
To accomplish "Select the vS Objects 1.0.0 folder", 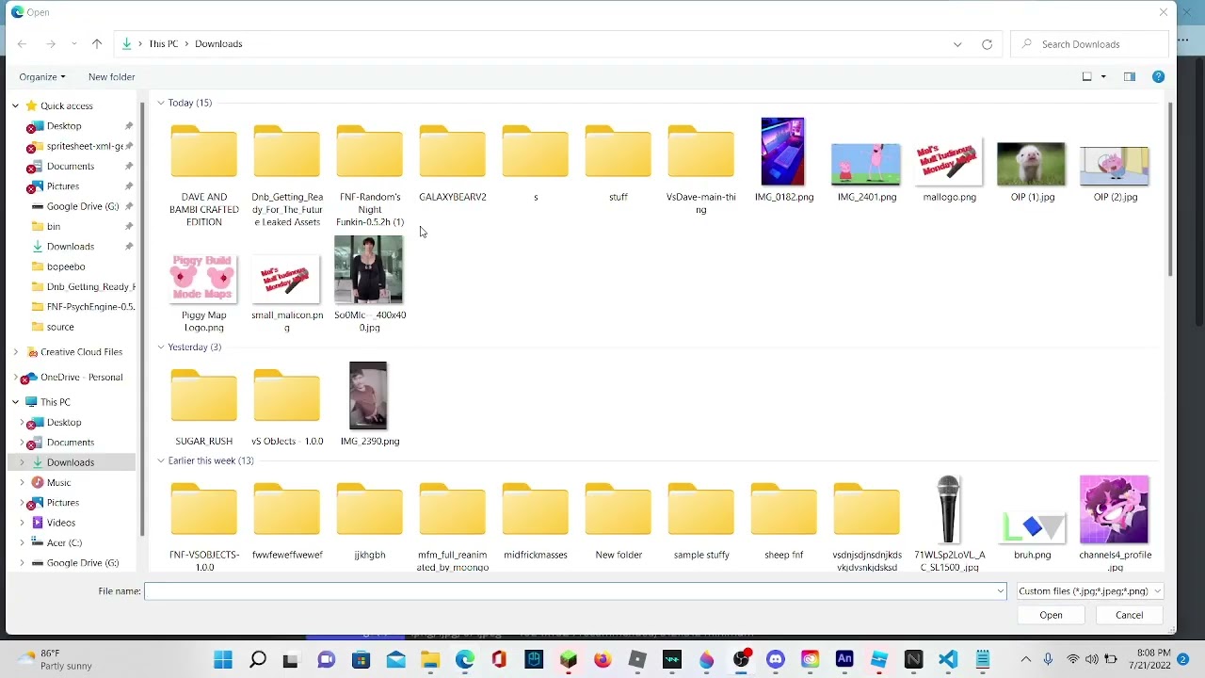I will [x=286, y=407].
